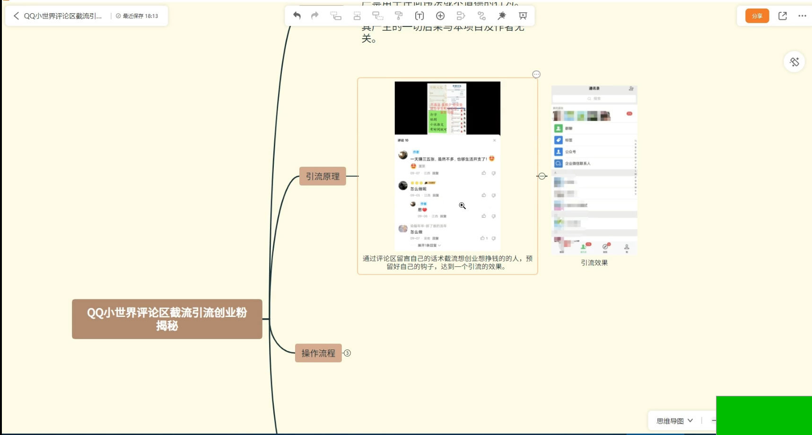Select the 操作流程 topic node
Image resolution: width=812 pixels, height=435 pixels.
pyautogui.click(x=318, y=353)
